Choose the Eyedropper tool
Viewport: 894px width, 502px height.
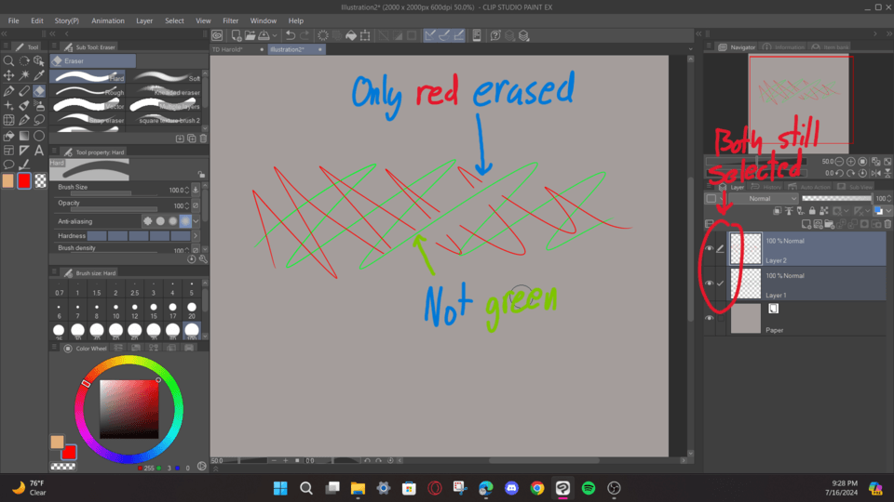click(x=39, y=75)
